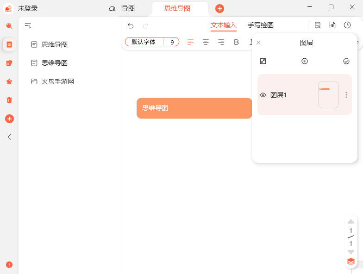Add a new layer
Viewport: 363px width, 274px height.
[305, 61]
